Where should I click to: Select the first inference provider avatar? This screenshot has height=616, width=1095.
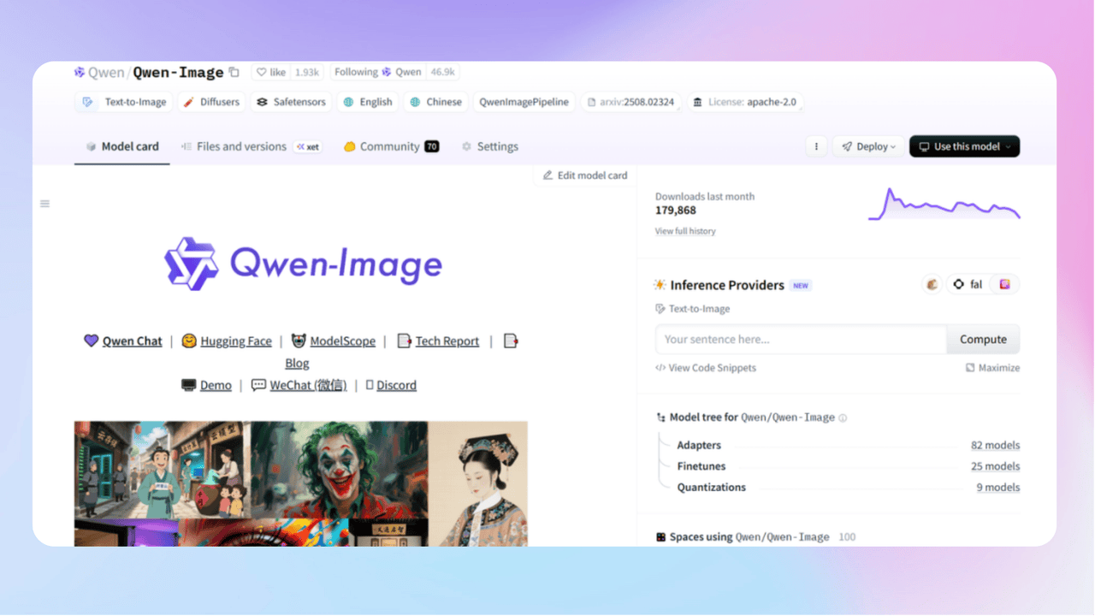932,284
